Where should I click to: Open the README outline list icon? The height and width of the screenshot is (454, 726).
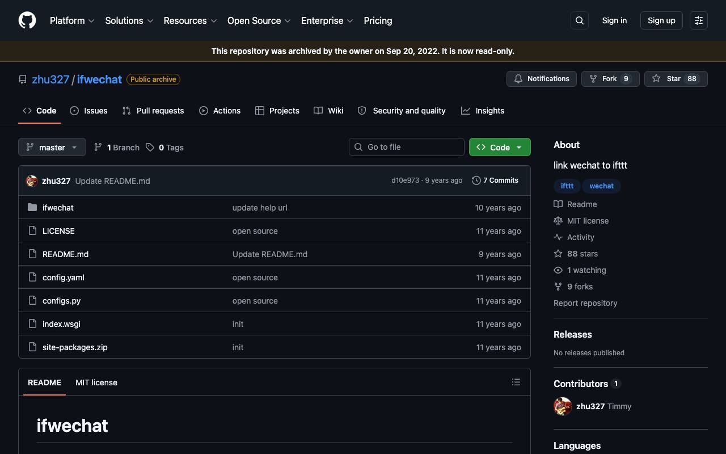click(x=516, y=382)
